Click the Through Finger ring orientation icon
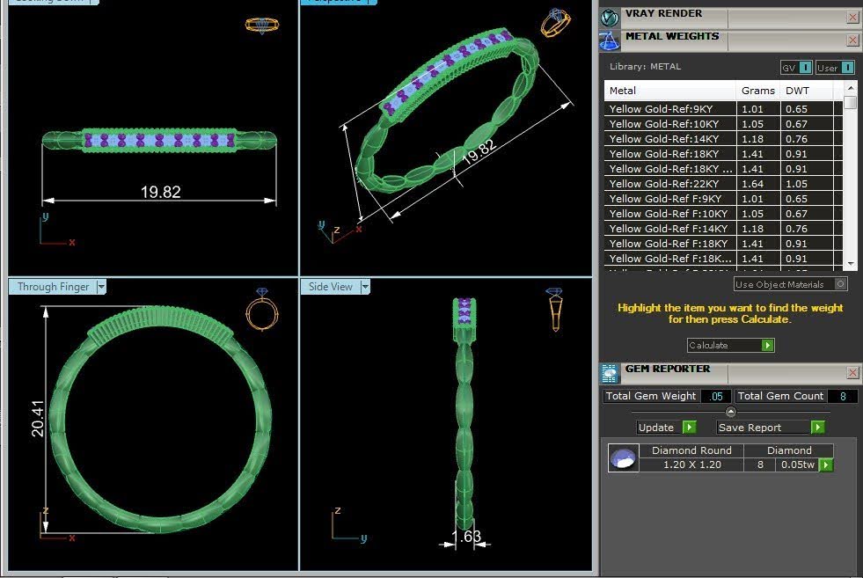The height and width of the screenshot is (578, 863). point(262,309)
